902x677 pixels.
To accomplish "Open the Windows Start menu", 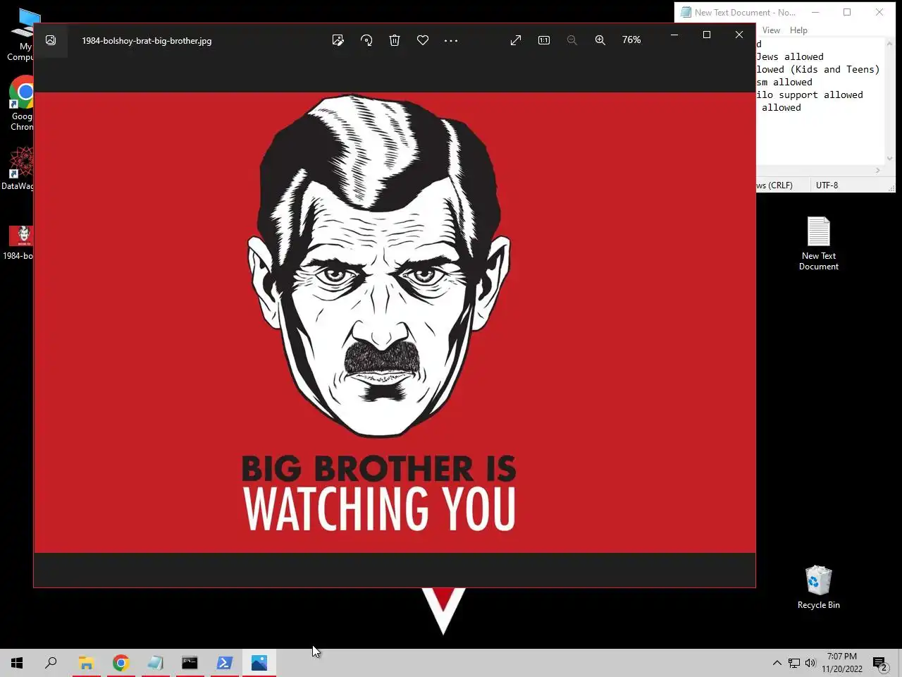I will tap(17, 663).
